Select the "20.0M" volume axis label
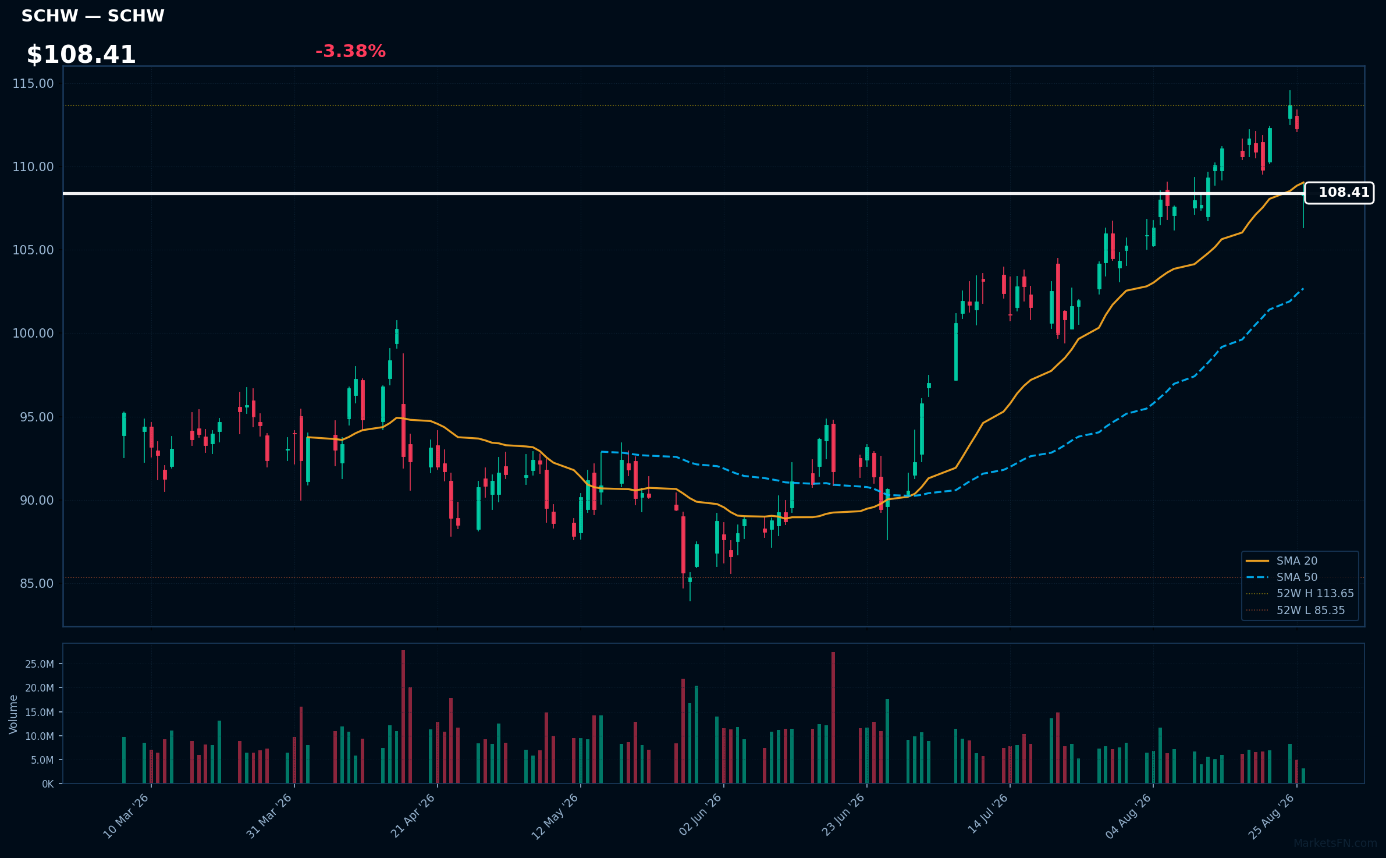 click(x=40, y=688)
